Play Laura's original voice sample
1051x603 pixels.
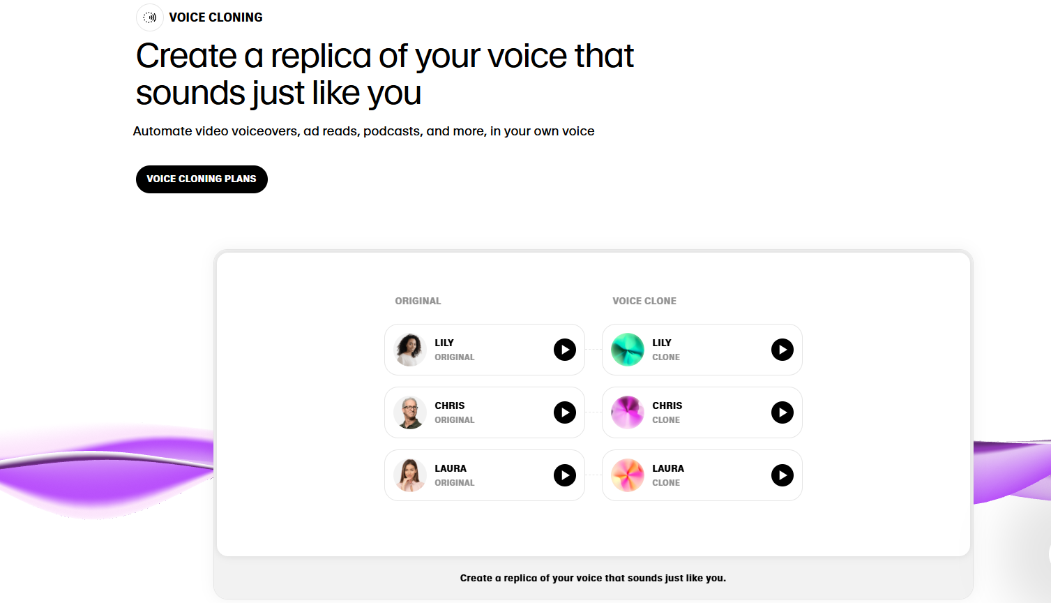tap(564, 475)
